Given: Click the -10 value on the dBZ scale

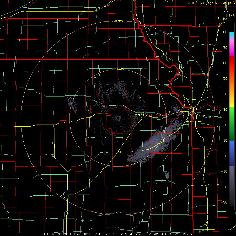Looking at the screenshot, I should (x=224, y=171).
